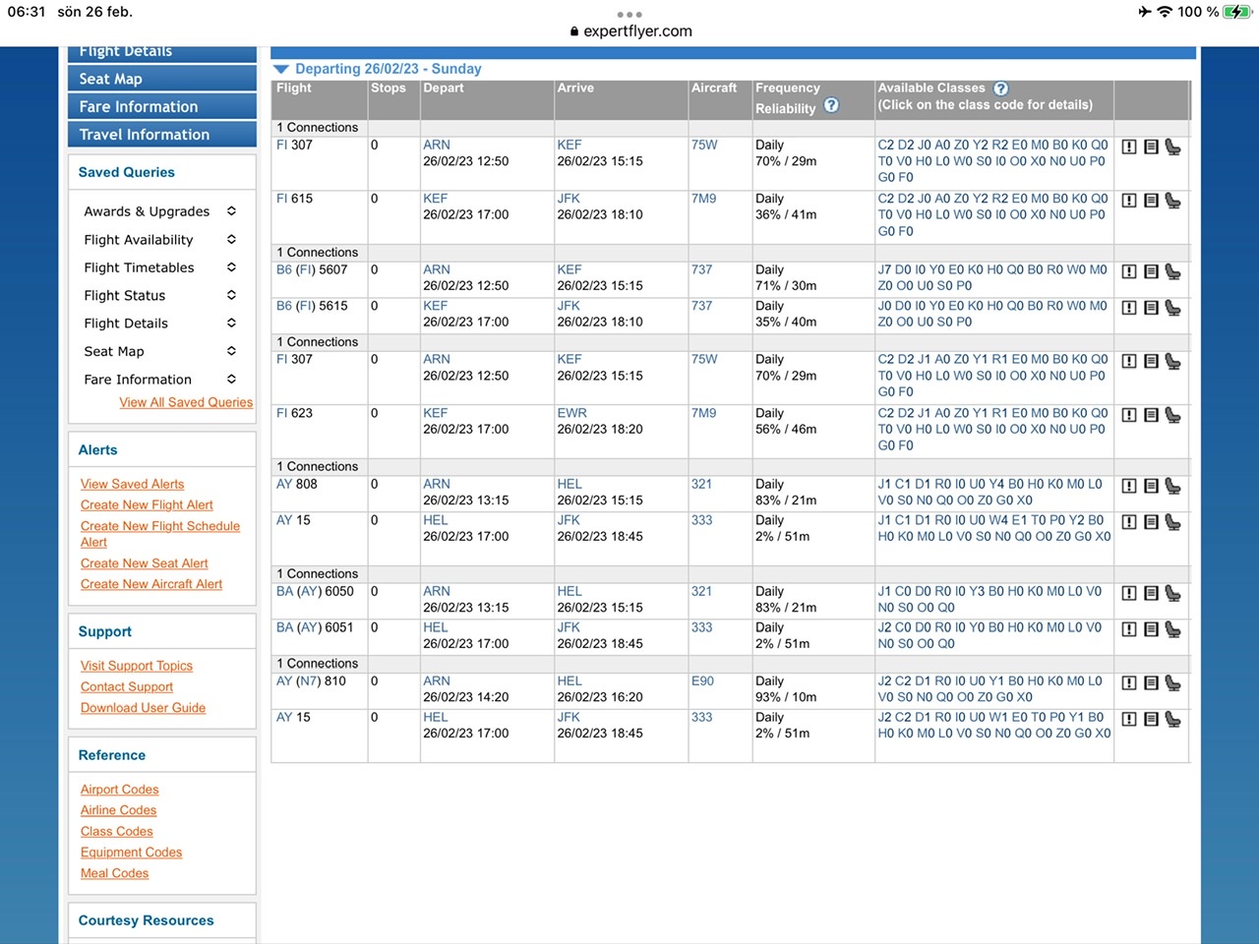
Task: Open help icon next to Frequency Reliability
Action: (x=831, y=105)
